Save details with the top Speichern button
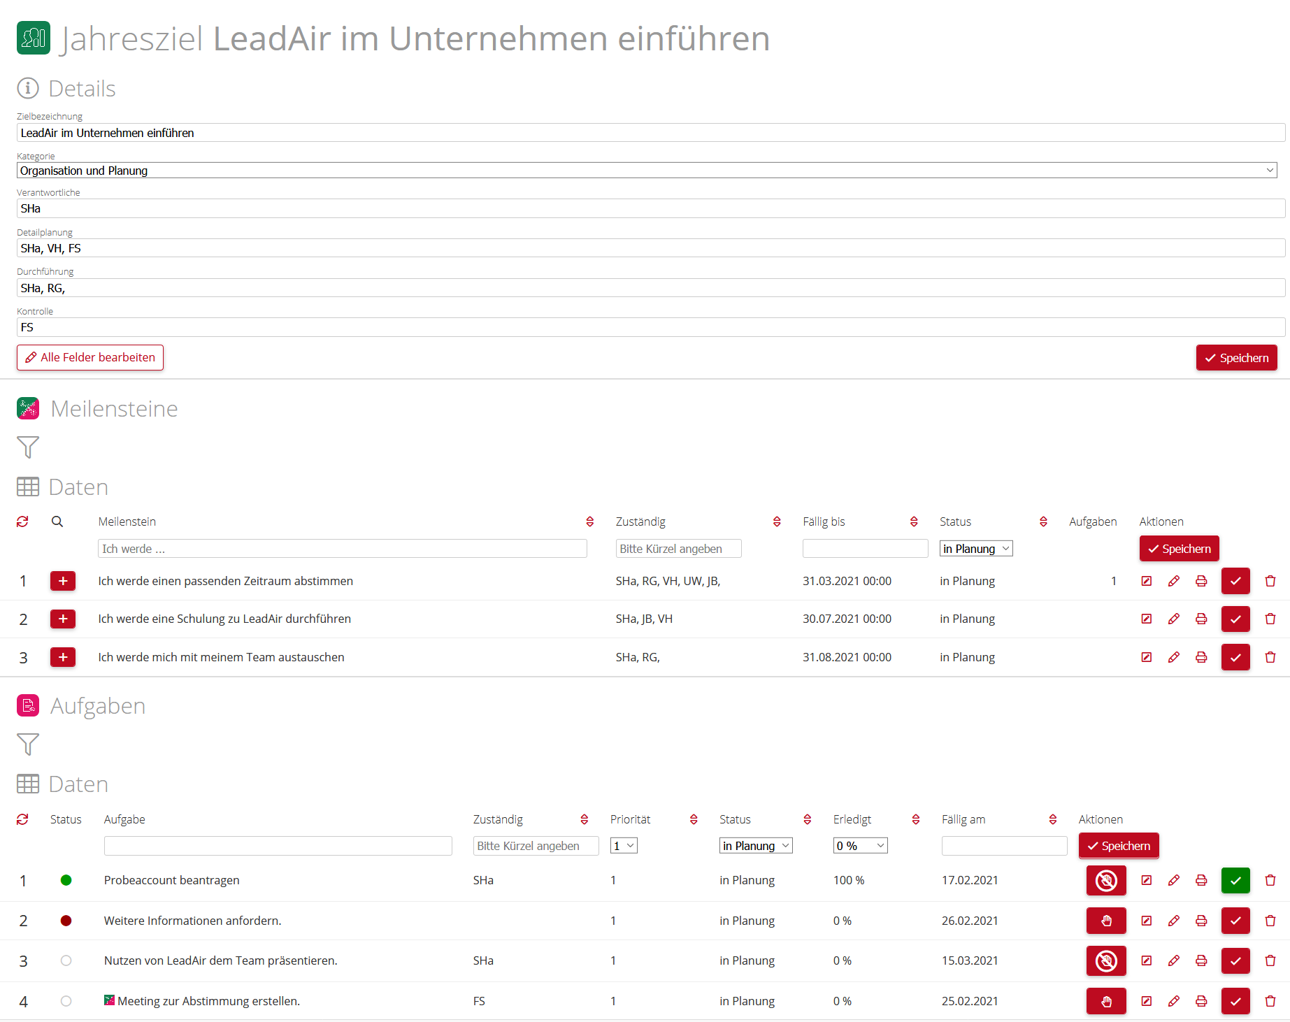Image resolution: width=1290 pixels, height=1022 pixels. tap(1236, 358)
